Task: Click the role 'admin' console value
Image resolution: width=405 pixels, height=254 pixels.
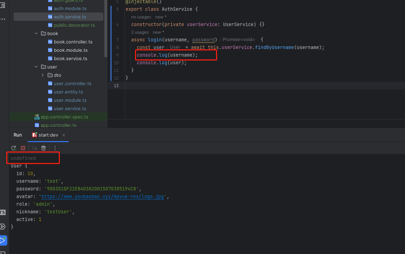Action: coord(43,204)
